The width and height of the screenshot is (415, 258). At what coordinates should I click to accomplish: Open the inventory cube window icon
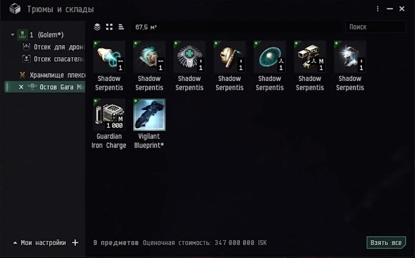(15, 9)
